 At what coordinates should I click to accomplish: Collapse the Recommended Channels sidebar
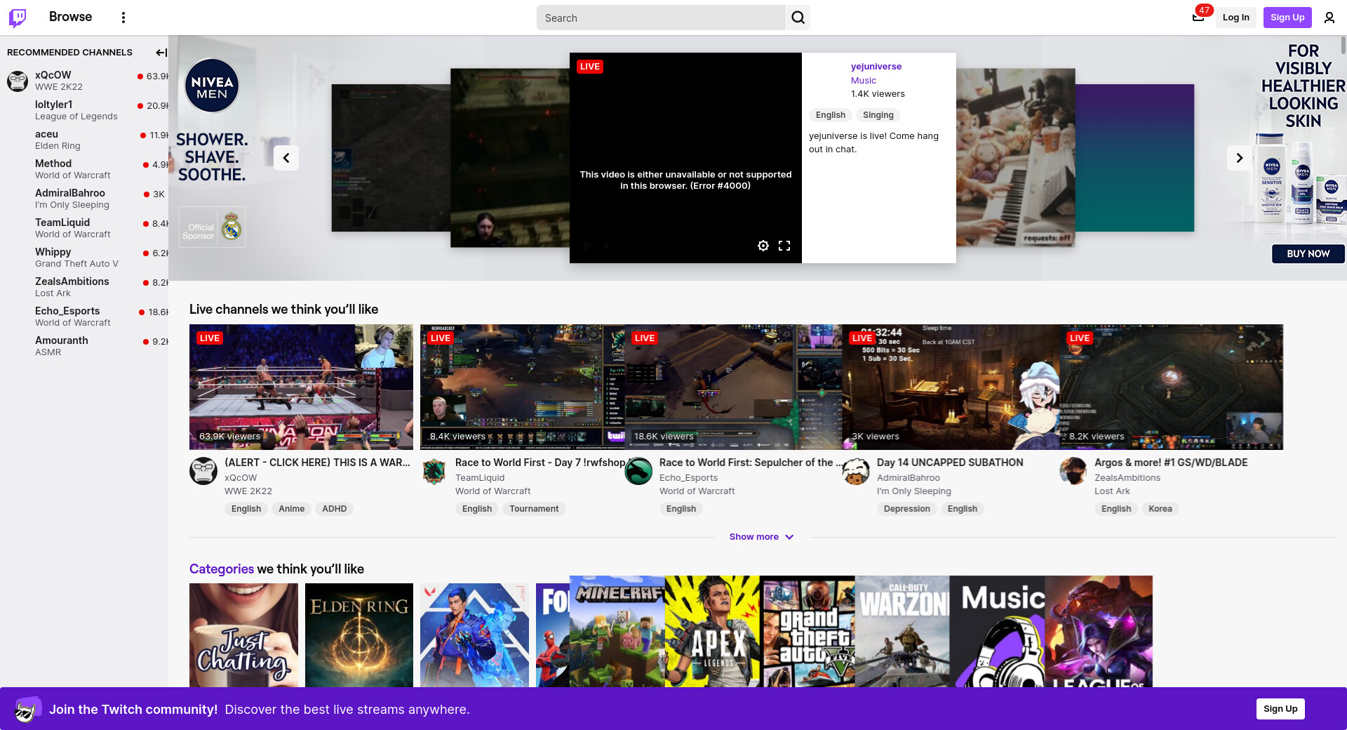pyautogui.click(x=161, y=53)
